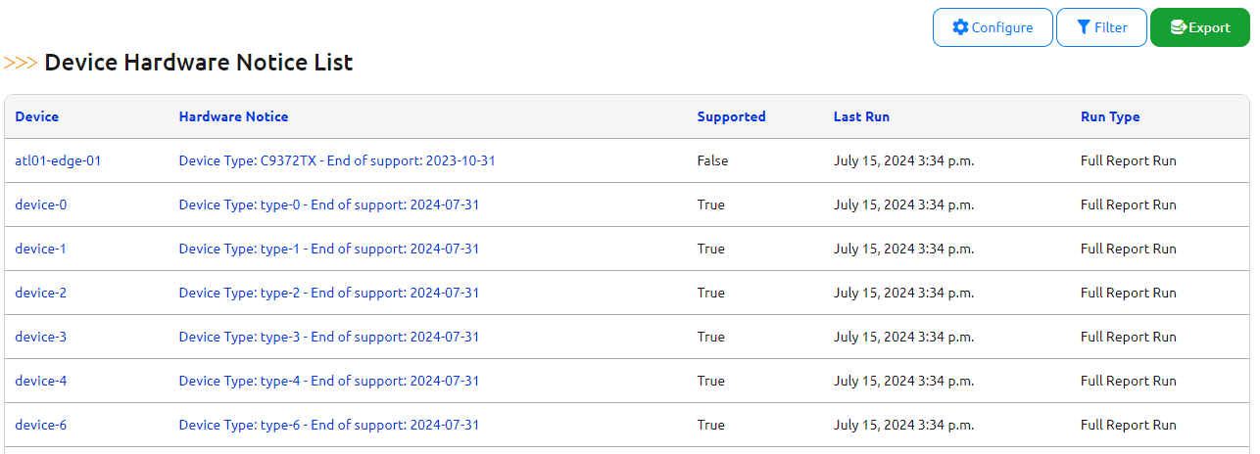Select device-1 in the list
The image size is (1260, 454).
[41, 249]
